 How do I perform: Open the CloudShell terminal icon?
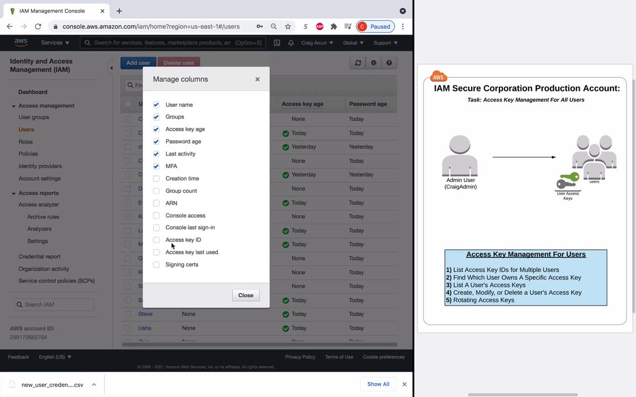277,42
